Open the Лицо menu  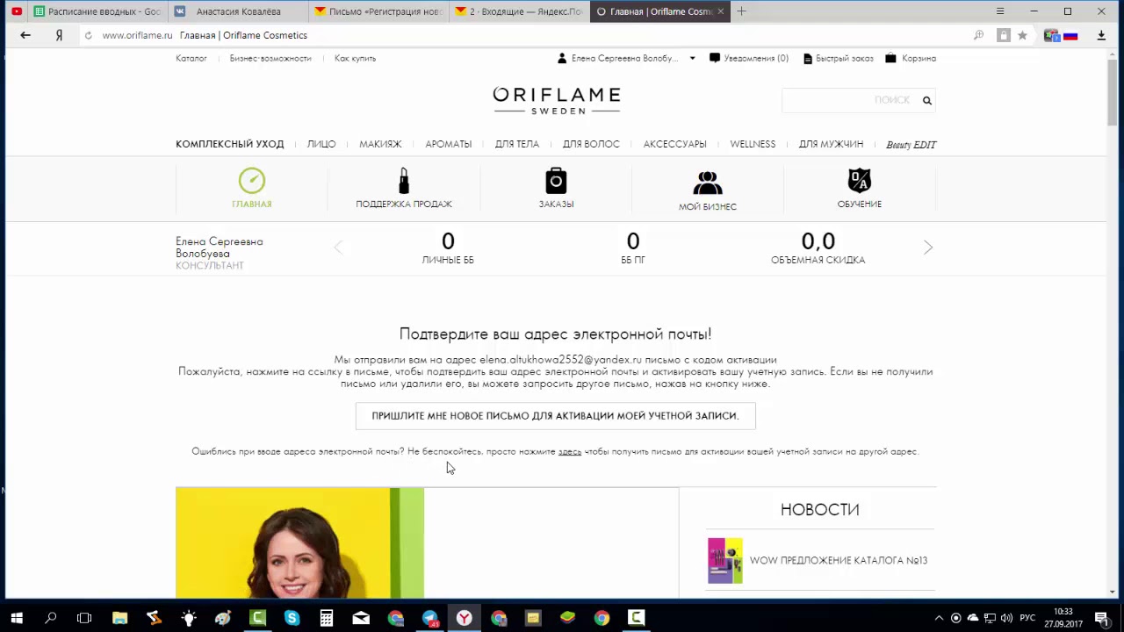(321, 144)
